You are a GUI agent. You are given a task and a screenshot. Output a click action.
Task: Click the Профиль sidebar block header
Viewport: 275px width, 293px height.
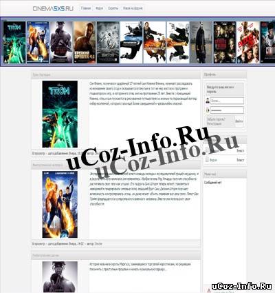(225, 74)
